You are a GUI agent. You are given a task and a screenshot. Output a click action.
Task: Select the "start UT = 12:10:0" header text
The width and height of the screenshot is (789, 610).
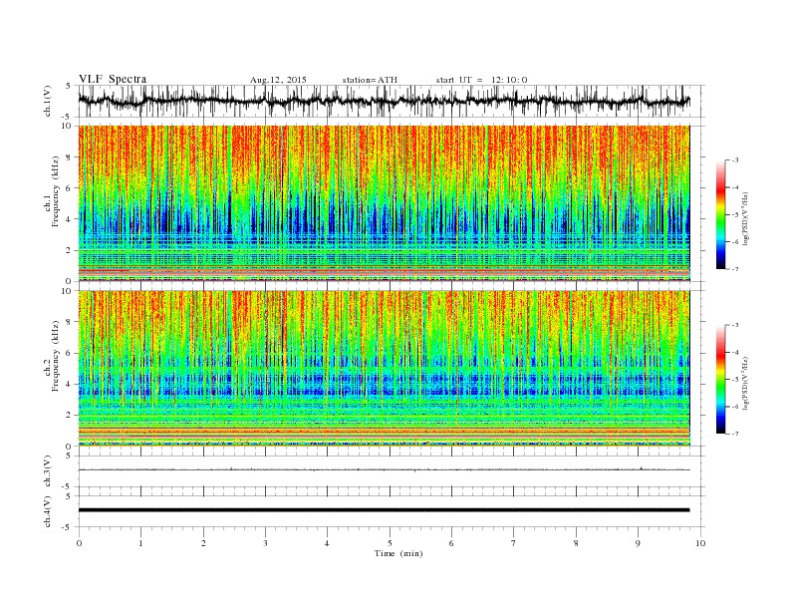(x=481, y=80)
